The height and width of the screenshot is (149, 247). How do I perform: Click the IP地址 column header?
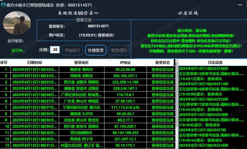click(x=125, y=63)
